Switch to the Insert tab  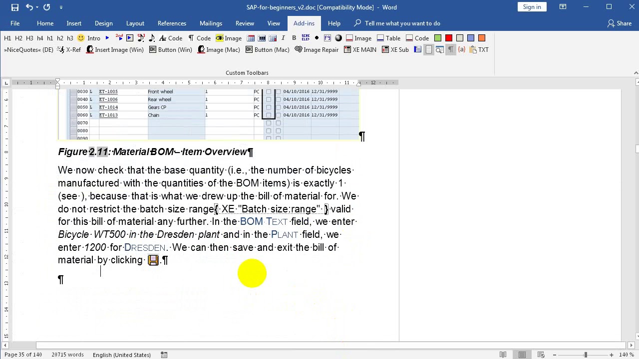(74, 23)
